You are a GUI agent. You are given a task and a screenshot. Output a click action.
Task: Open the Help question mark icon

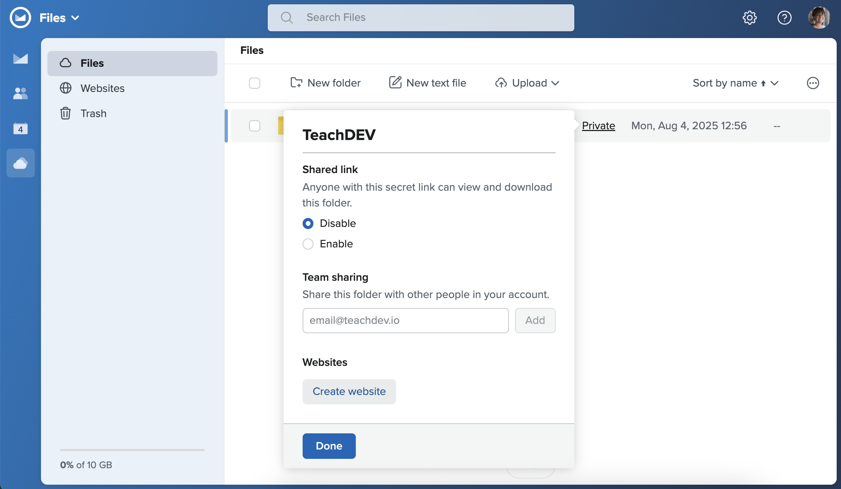tap(784, 18)
